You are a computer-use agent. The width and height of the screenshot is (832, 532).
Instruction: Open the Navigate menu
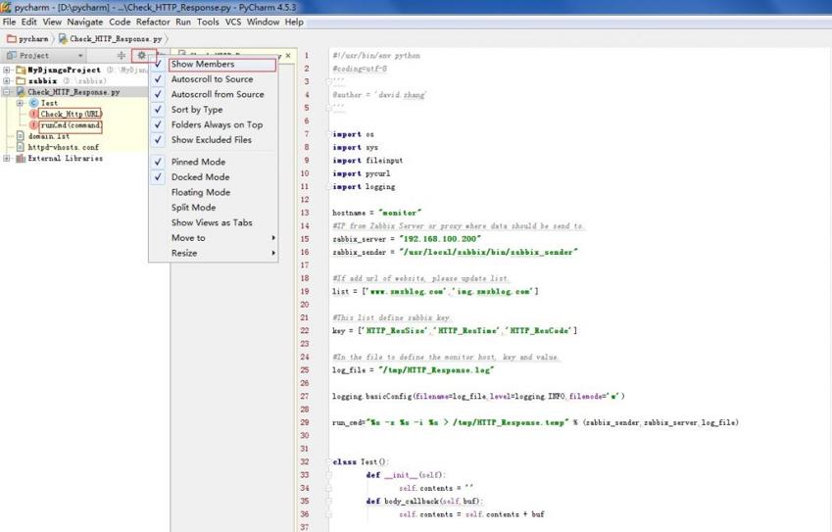click(85, 22)
